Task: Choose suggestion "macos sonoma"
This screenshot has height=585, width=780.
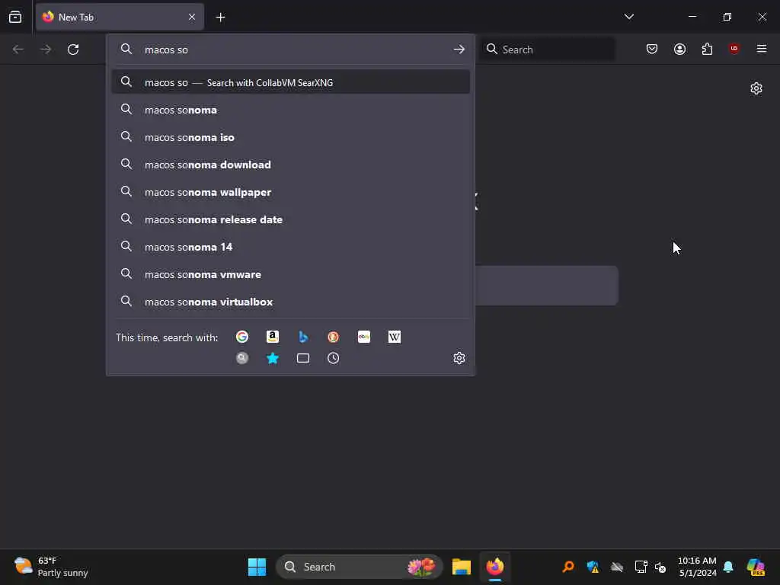Action: pyautogui.click(x=290, y=110)
